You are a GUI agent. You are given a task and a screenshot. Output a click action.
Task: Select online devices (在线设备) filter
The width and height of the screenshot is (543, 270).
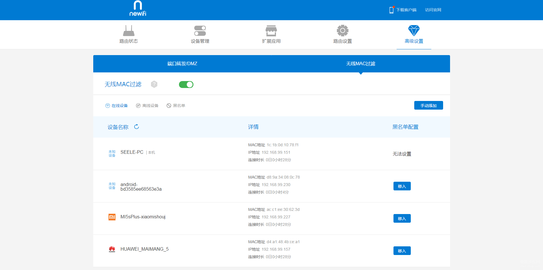[x=117, y=106]
